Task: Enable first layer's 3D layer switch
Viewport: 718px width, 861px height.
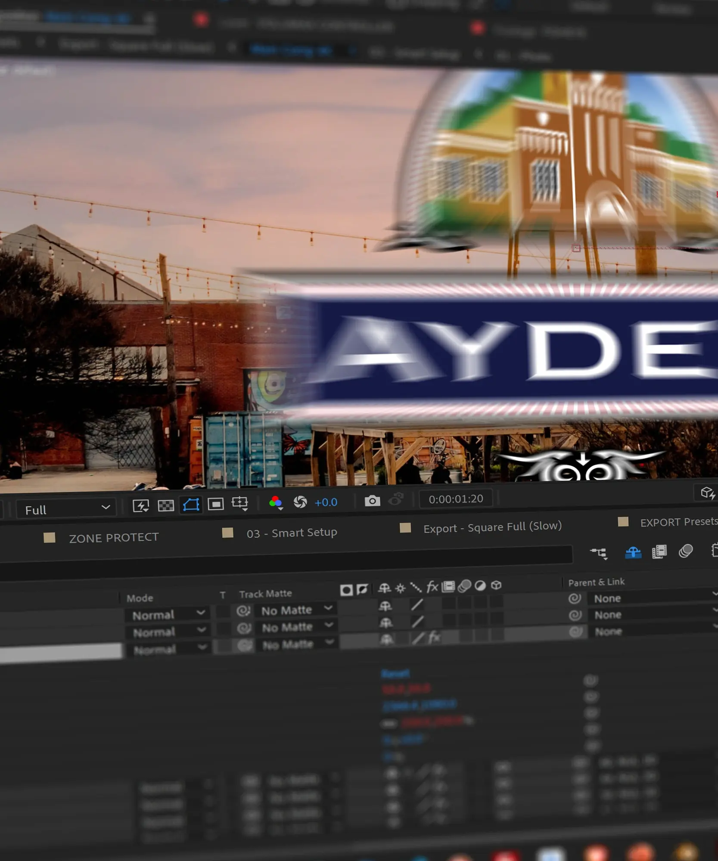Action: (x=497, y=601)
